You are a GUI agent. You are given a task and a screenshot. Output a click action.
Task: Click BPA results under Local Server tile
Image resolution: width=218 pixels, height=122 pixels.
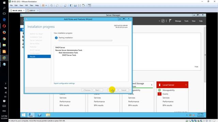167,105
